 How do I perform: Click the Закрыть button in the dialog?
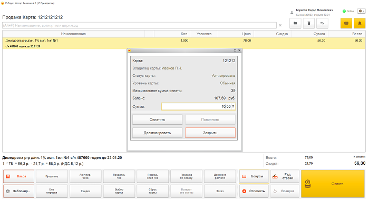[210, 133]
